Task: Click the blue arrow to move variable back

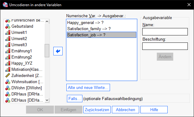Action: coord(58,51)
